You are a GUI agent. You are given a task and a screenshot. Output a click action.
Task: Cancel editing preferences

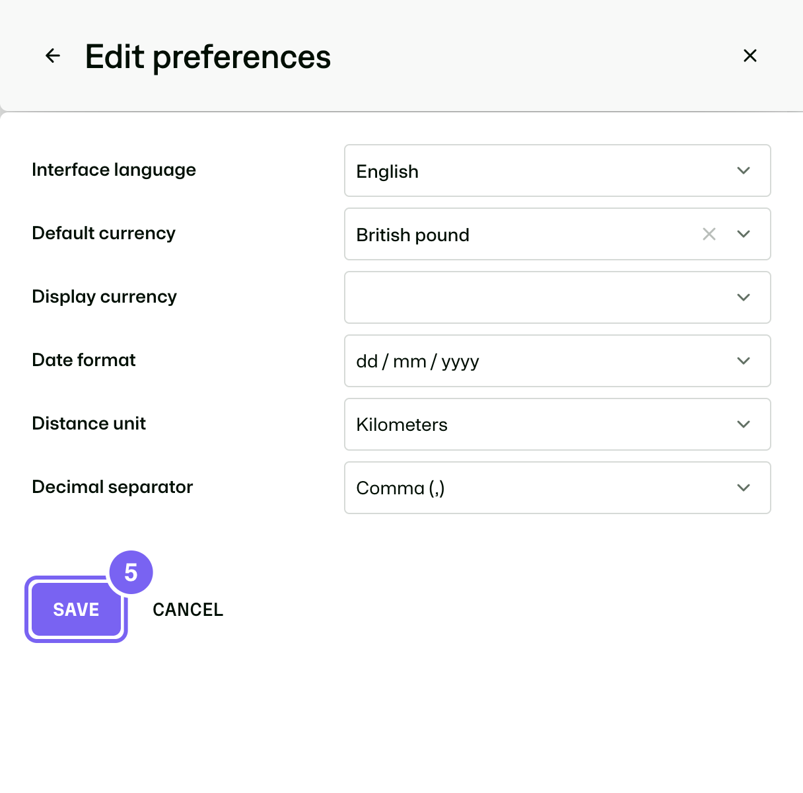point(188,609)
